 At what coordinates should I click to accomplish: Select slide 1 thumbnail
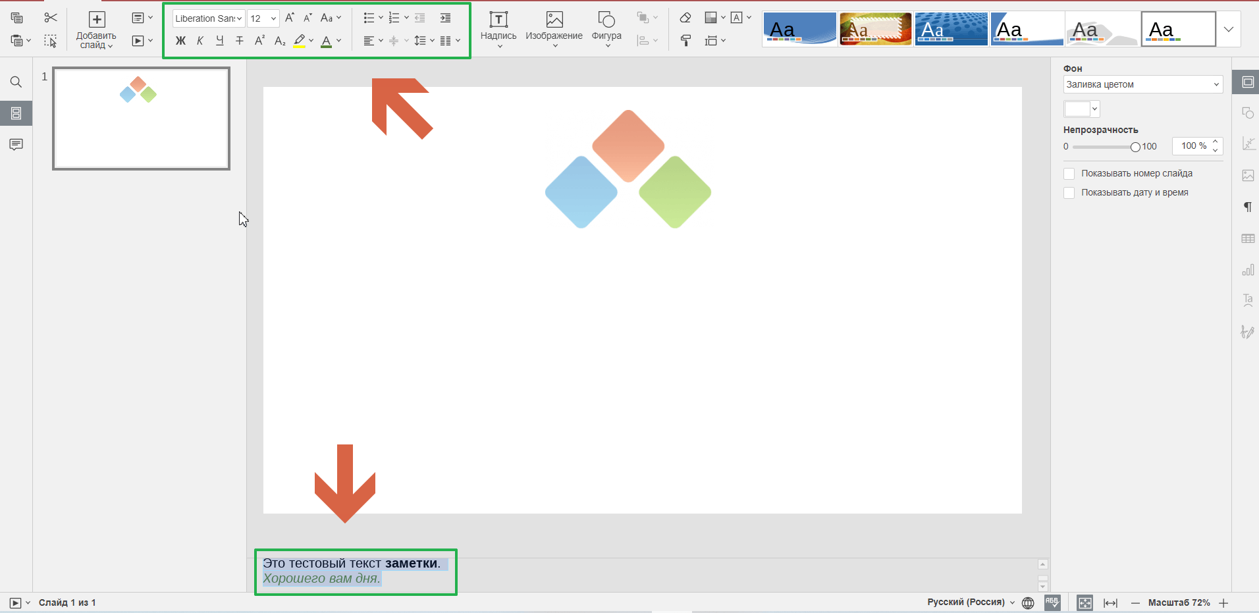click(x=142, y=119)
